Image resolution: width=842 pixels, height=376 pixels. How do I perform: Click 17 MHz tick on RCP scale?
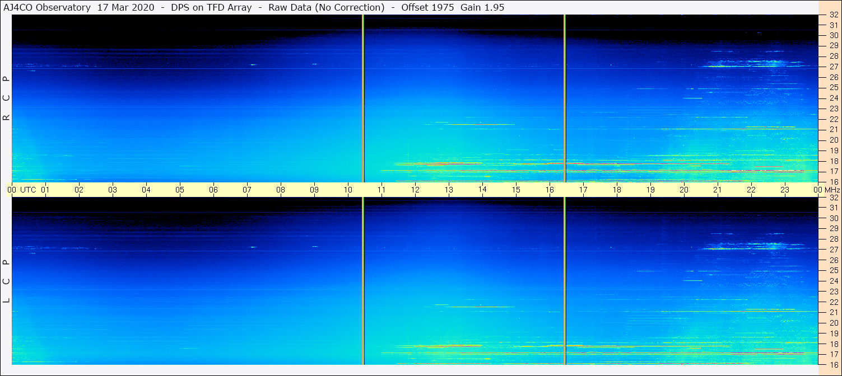pos(833,171)
